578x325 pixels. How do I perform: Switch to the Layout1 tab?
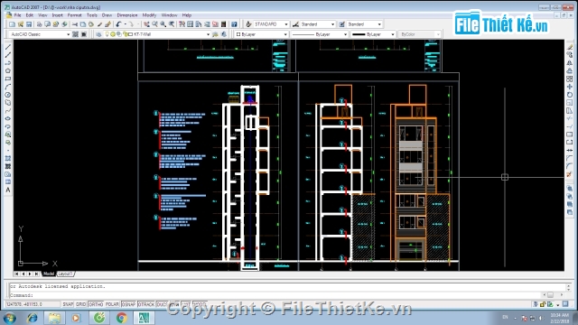65,274
